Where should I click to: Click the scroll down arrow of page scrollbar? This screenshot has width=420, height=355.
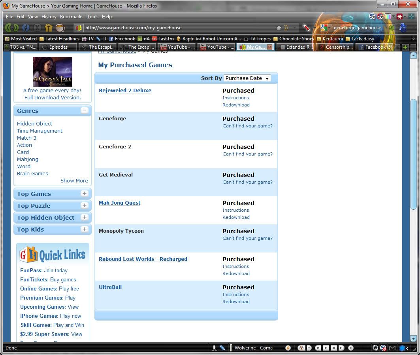click(413, 339)
